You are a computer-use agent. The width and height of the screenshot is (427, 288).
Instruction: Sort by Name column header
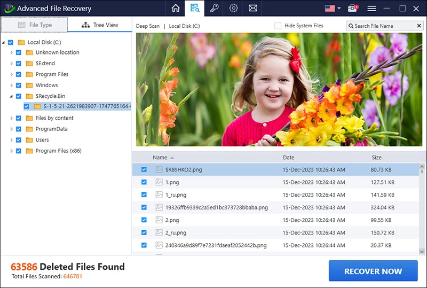pyautogui.click(x=160, y=158)
